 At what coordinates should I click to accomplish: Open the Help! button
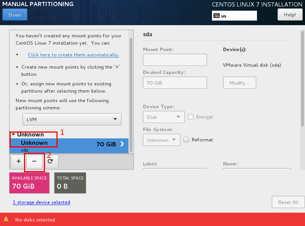(290, 15)
